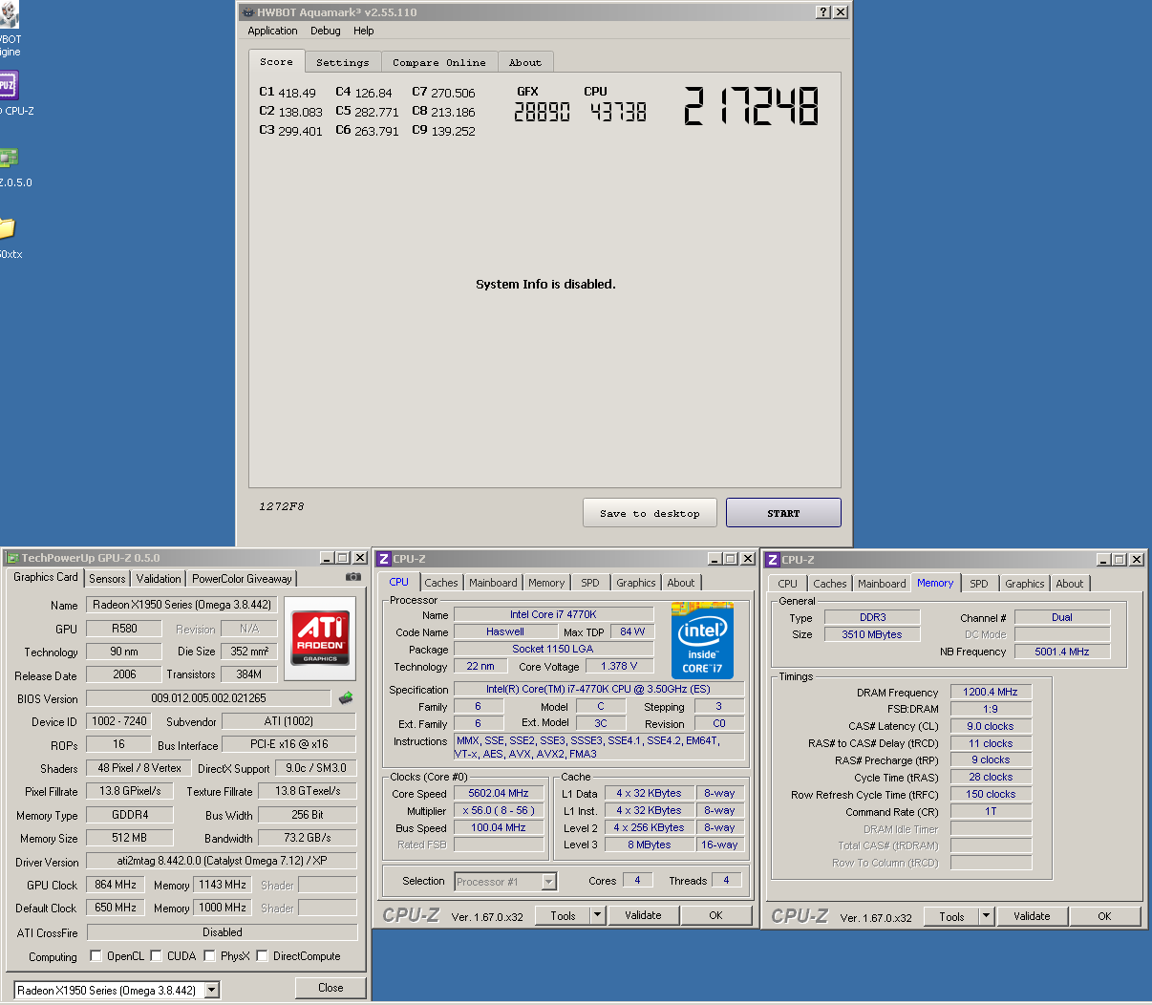This screenshot has height=1005, width=1152.
Task: Open About tab in CPU-Z CPU window
Action: [681, 583]
